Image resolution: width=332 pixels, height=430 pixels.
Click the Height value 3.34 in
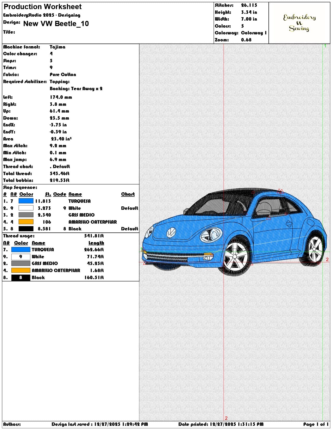(x=249, y=12)
